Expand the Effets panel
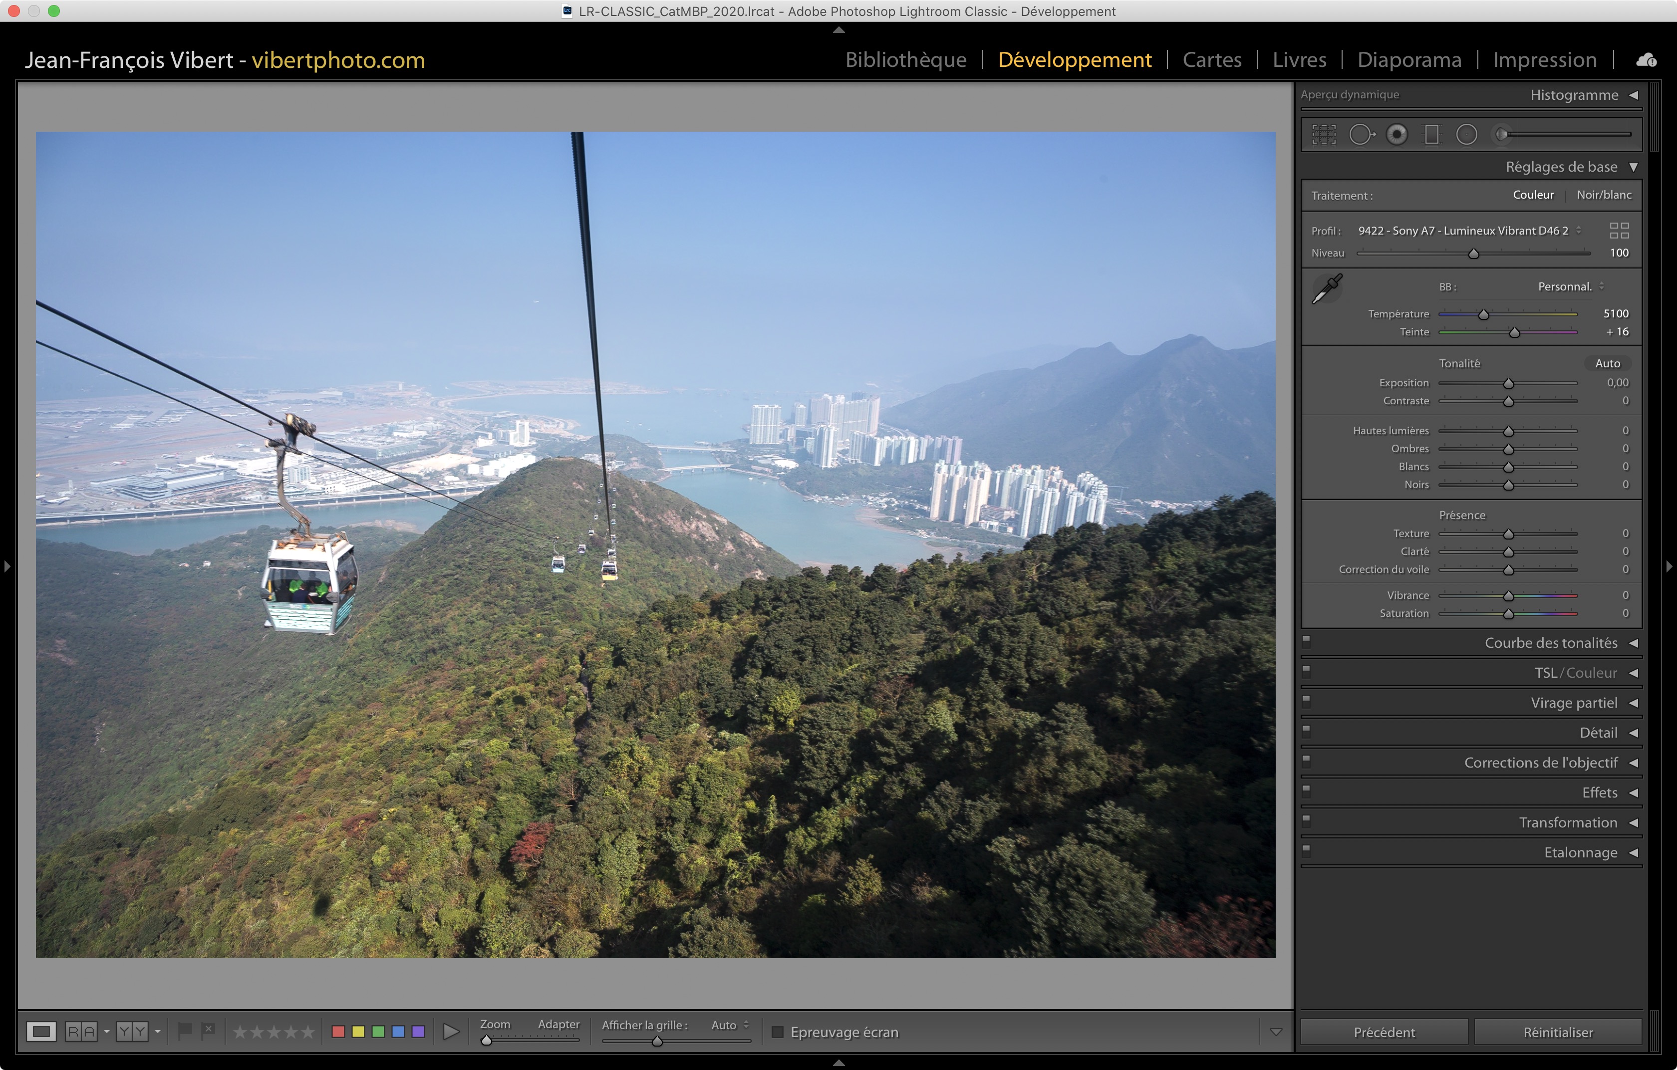This screenshot has width=1677, height=1070. click(1599, 792)
